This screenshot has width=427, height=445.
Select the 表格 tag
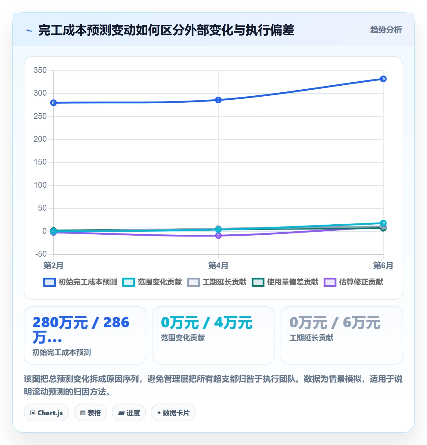click(x=90, y=413)
